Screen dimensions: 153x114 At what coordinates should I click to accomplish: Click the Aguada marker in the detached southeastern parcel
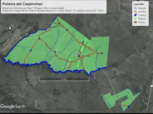pyautogui.click(x=128, y=106)
